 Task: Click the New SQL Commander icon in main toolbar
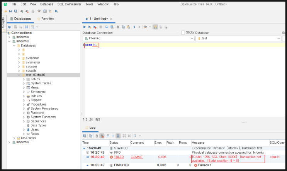coord(56,11)
